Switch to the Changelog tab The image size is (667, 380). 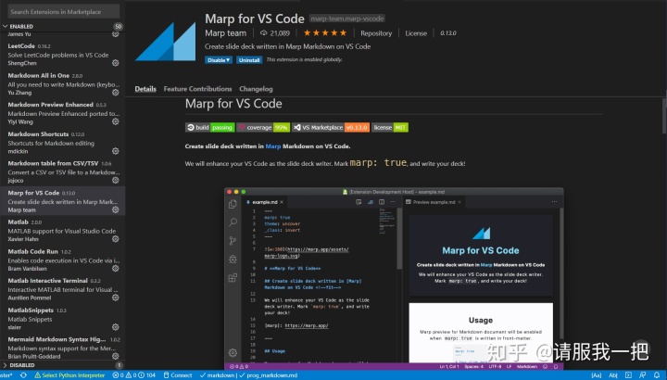256,89
